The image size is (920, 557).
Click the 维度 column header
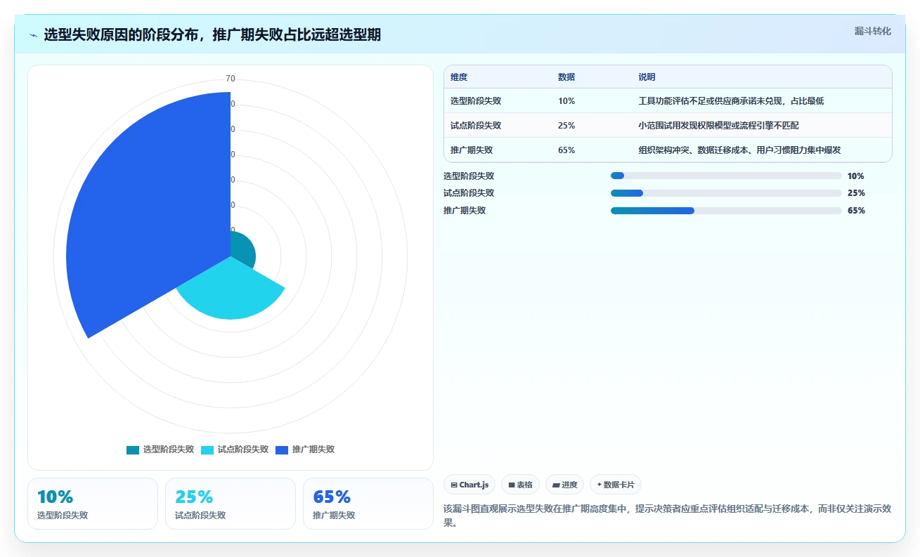[x=459, y=77]
